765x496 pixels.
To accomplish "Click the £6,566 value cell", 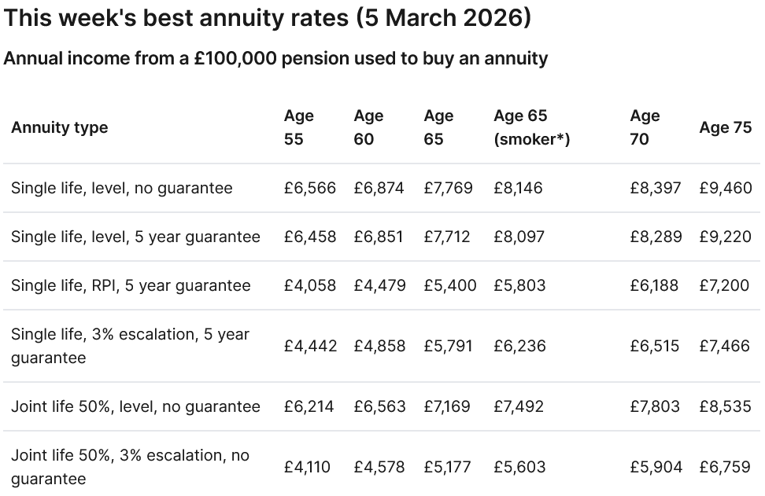I will click(x=310, y=188).
